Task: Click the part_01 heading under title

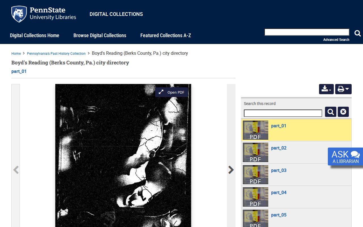Action: (x=19, y=72)
